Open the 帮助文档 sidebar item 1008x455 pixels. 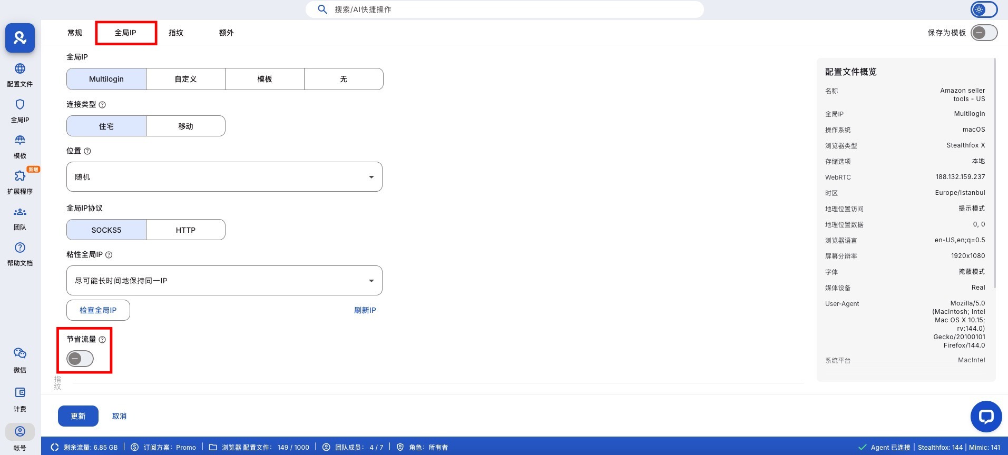(20, 254)
